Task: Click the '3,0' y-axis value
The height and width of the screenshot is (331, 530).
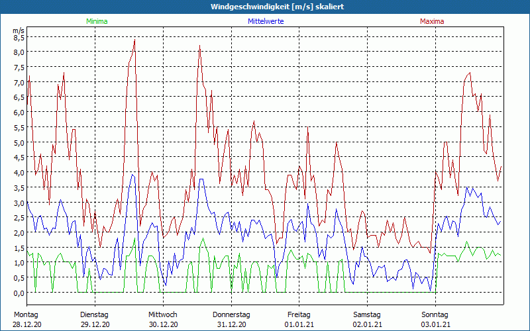Action: pos(19,203)
